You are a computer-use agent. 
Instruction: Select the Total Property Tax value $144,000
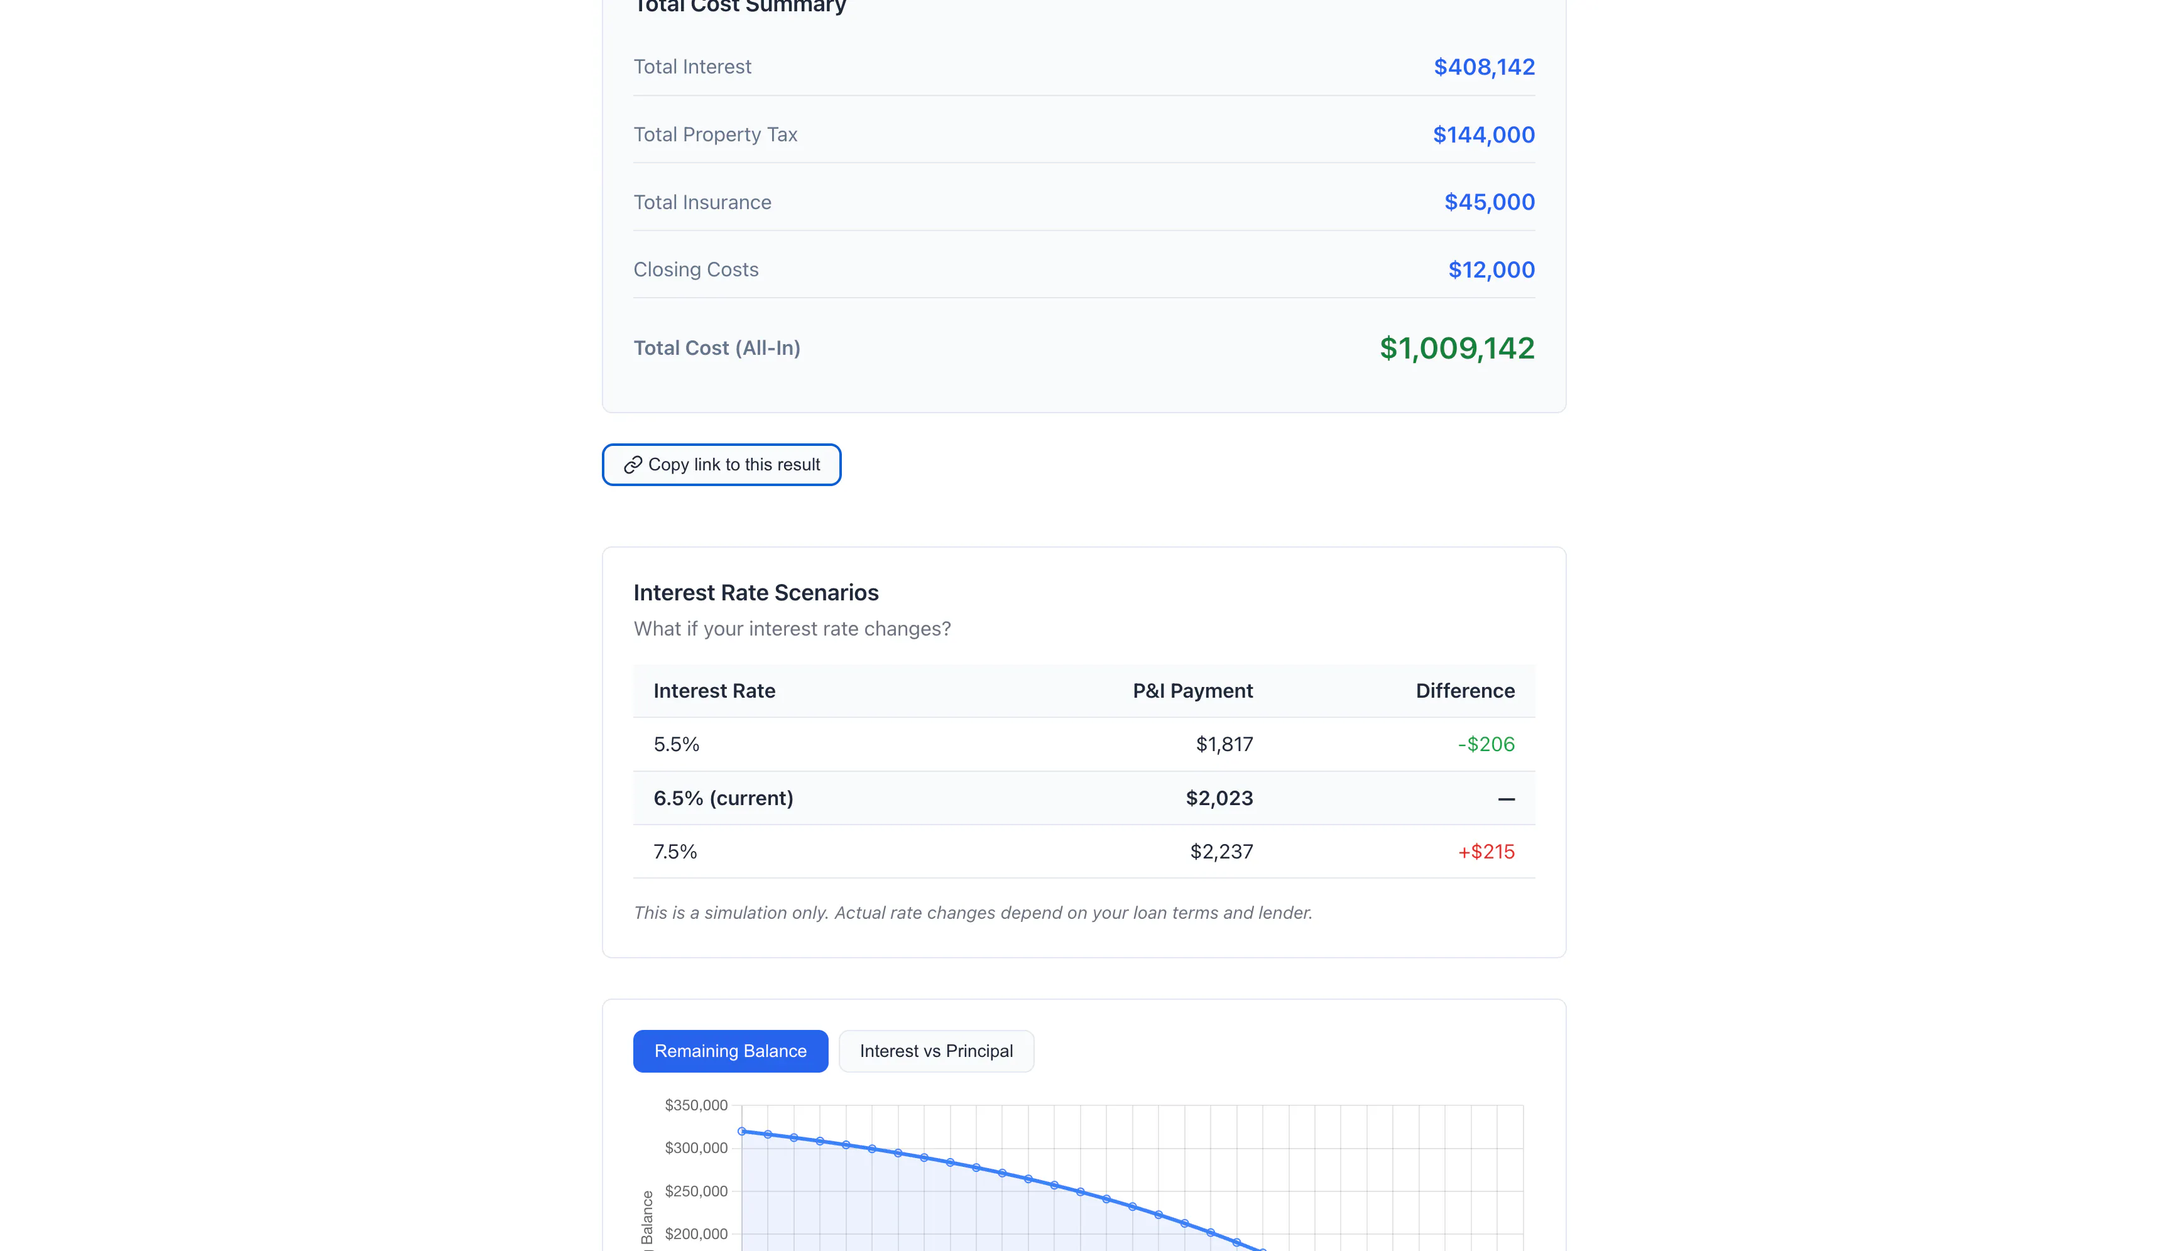pyautogui.click(x=1483, y=135)
